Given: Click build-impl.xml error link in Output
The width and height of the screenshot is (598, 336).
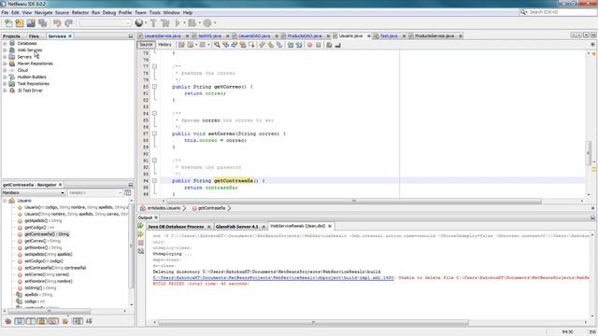Looking at the screenshot, I should 273,278.
